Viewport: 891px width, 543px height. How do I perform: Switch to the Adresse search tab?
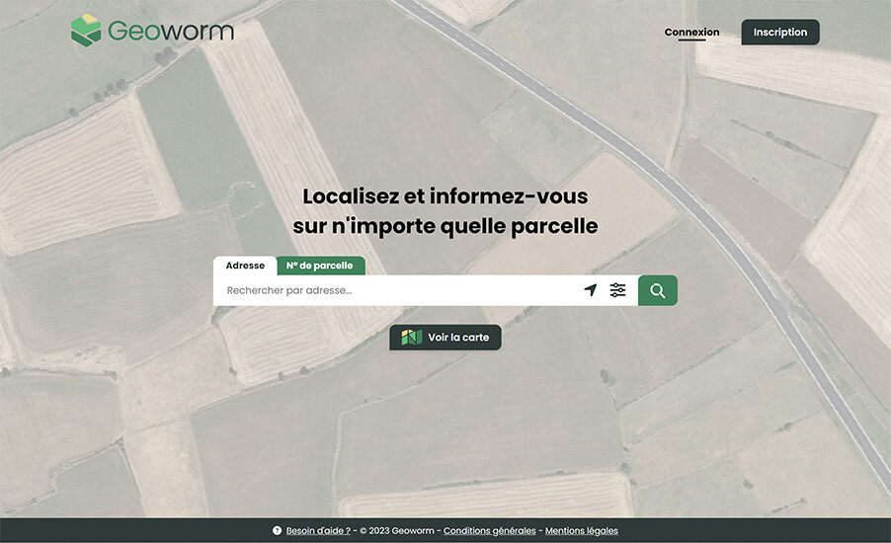[x=245, y=266]
